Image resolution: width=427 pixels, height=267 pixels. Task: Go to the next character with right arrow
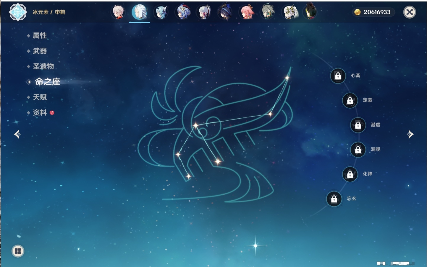pyautogui.click(x=410, y=134)
